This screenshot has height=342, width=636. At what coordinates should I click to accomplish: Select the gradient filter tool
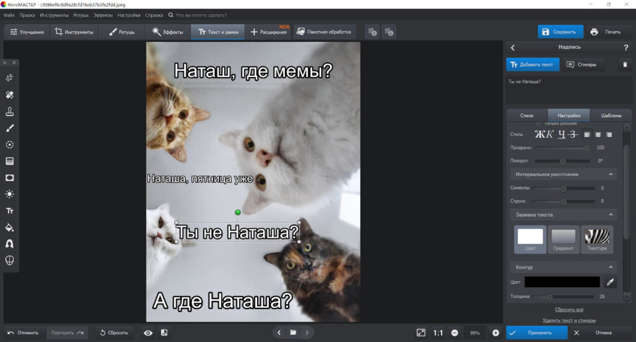point(10,161)
